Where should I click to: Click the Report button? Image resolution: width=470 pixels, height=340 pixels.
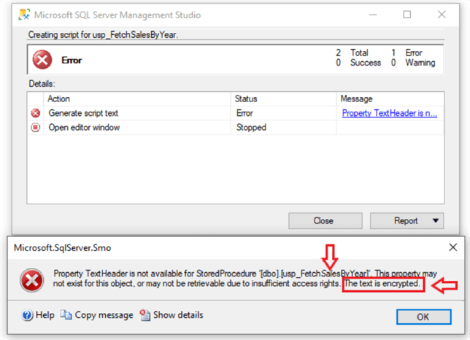[x=405, y=221]
